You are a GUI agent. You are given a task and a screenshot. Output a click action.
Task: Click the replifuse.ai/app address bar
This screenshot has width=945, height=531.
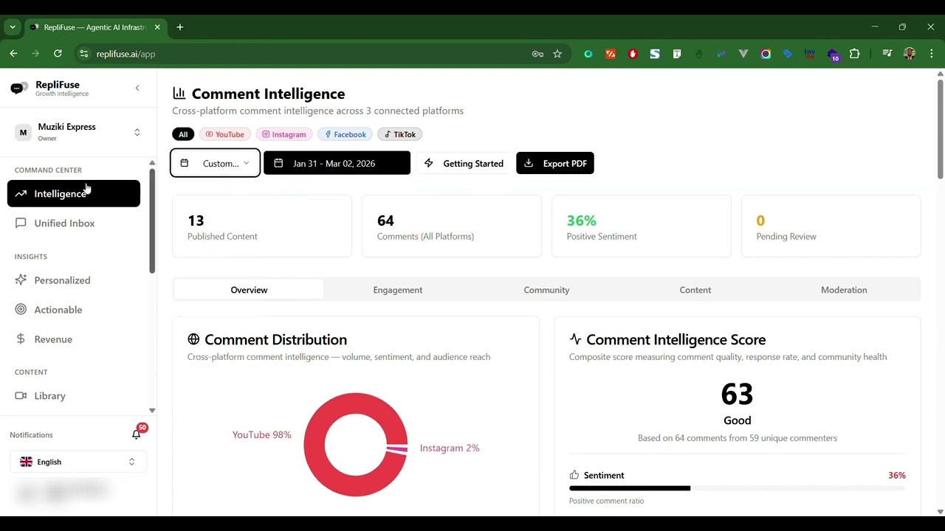[303, 54]
